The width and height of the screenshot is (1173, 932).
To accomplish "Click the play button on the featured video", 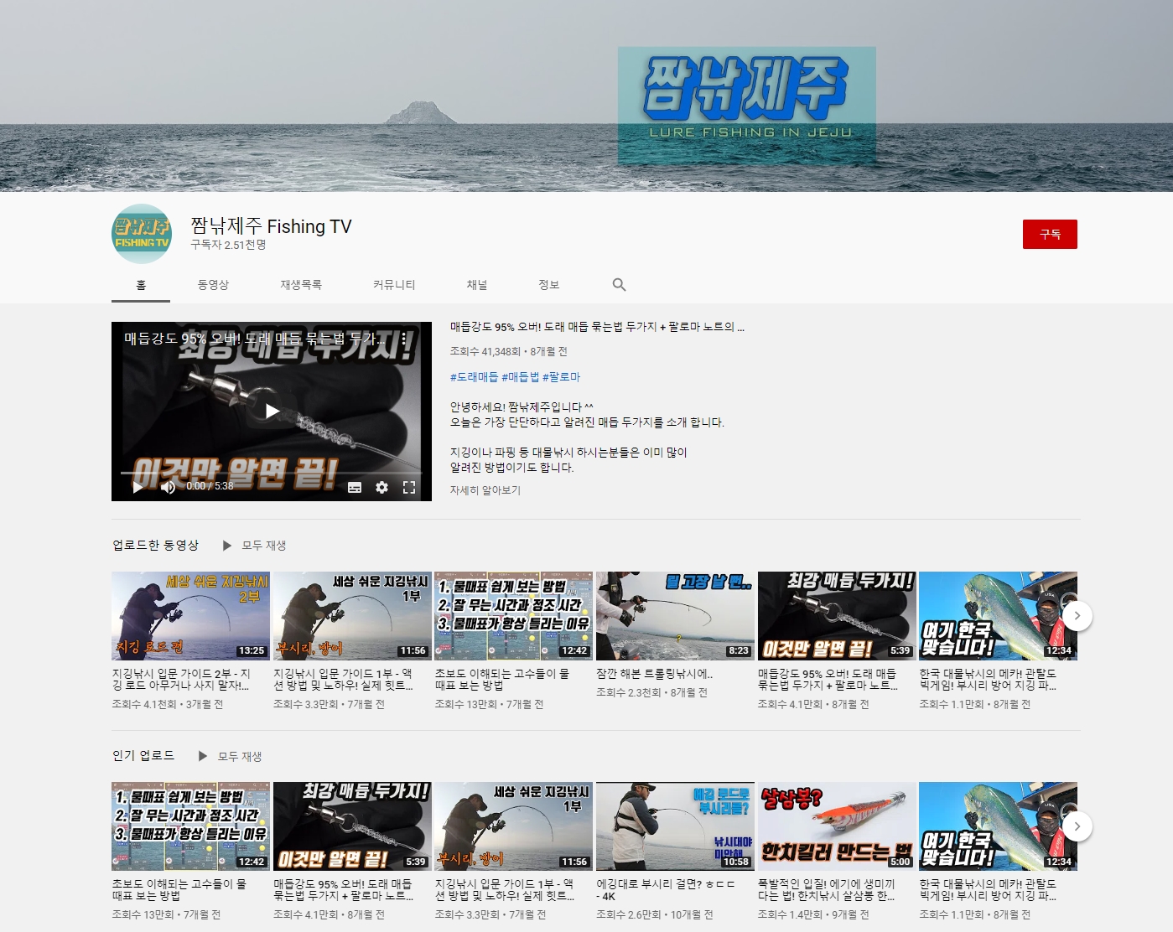I will coord(271,411).
